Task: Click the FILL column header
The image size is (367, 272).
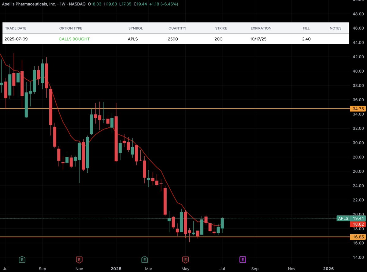Action: pos(306,28)
